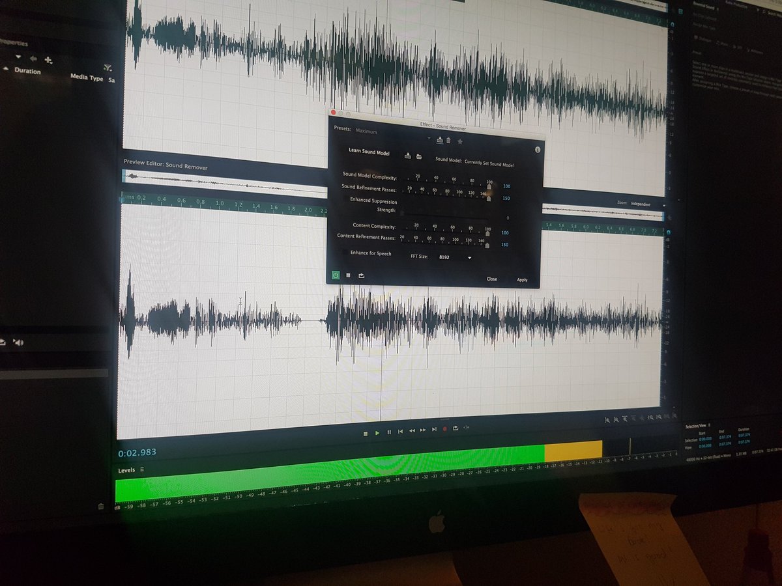The height and width of the screenshot is (586, 782).
Task: Open the FFT Size dropdown set to 8192
Action: (455, 257)
